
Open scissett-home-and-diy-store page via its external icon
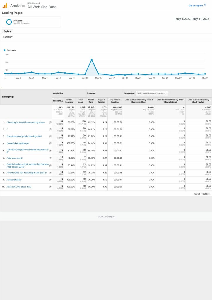coord(50,122)
